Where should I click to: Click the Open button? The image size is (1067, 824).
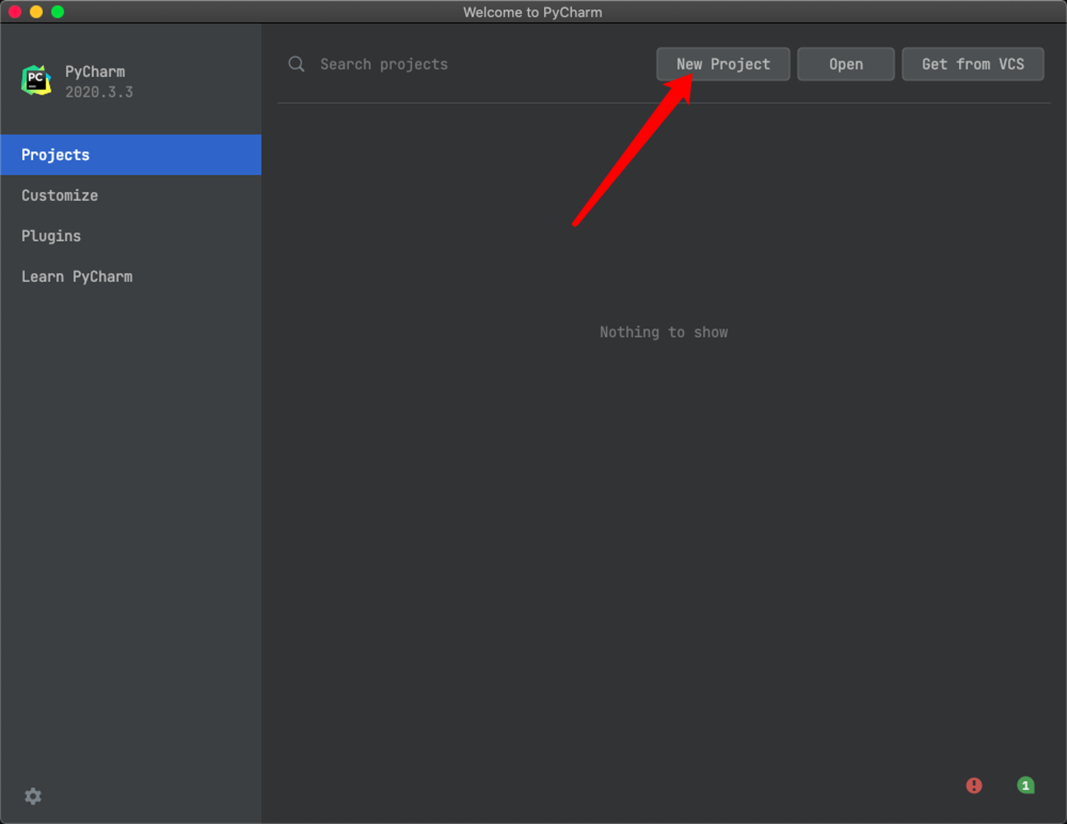pos(846,64)
